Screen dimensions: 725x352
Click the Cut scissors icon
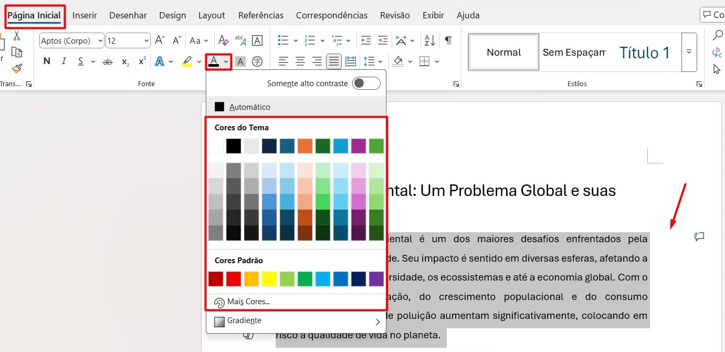pyautogui.click(x=17, y=36)
